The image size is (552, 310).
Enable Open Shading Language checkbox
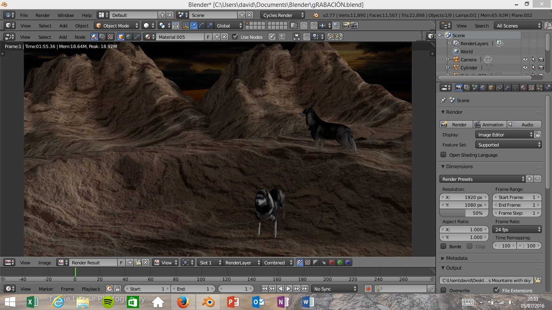444,155
